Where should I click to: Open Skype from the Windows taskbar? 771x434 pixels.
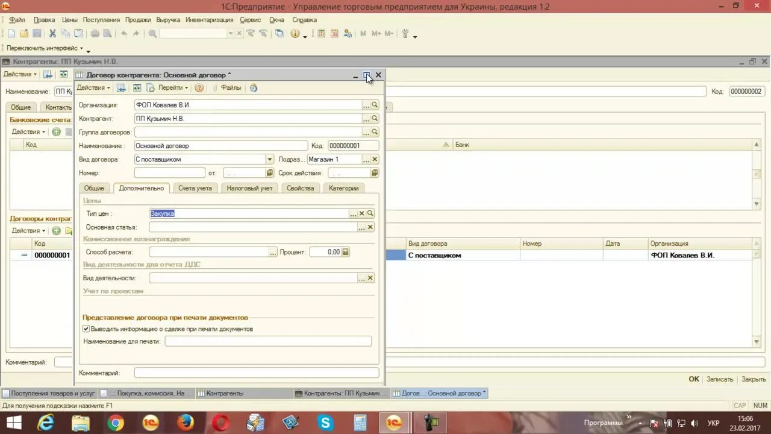click(x=326, y=423)
